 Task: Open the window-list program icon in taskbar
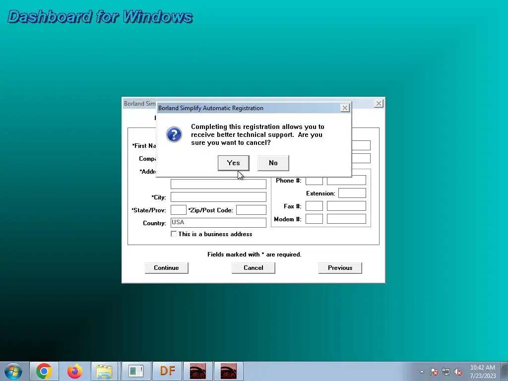tap(136, 371)
